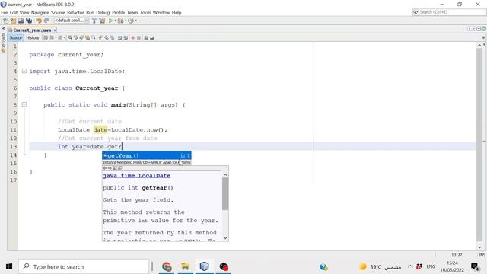Show hidden system tray icons chevron

(410, 266)
